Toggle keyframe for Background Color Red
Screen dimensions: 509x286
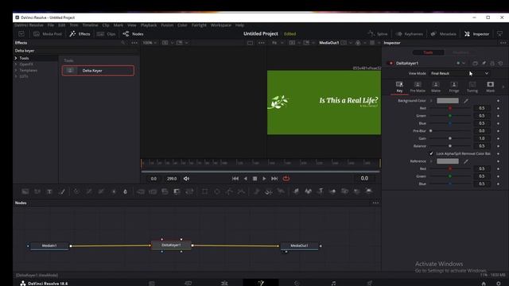point(498,108)
